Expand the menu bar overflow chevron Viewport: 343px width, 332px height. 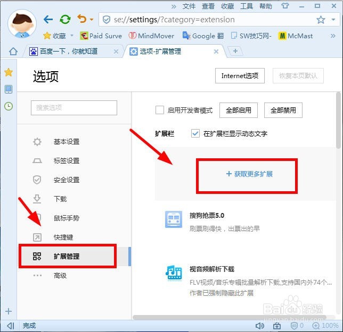coord(174,6)
